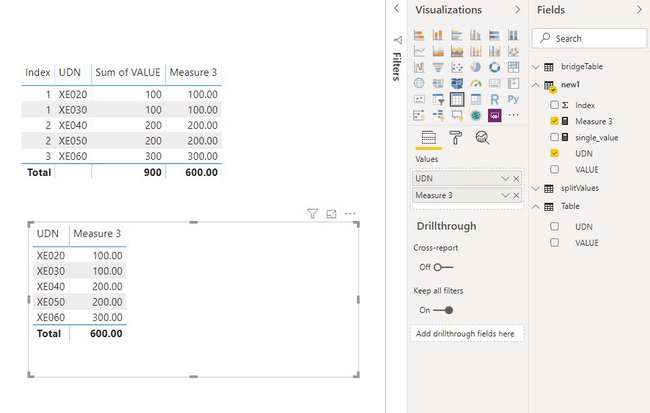The width and height of the screenshot is (650, 413).
Task: Uncheck the Measure 3 field
Action: pyautogui.click(x=555, y=121)
